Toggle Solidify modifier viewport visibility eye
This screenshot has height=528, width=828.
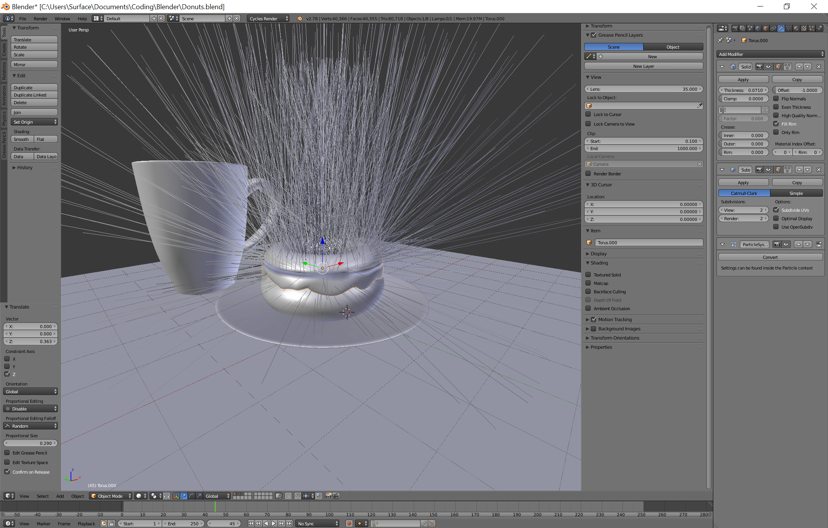point(768,67)
